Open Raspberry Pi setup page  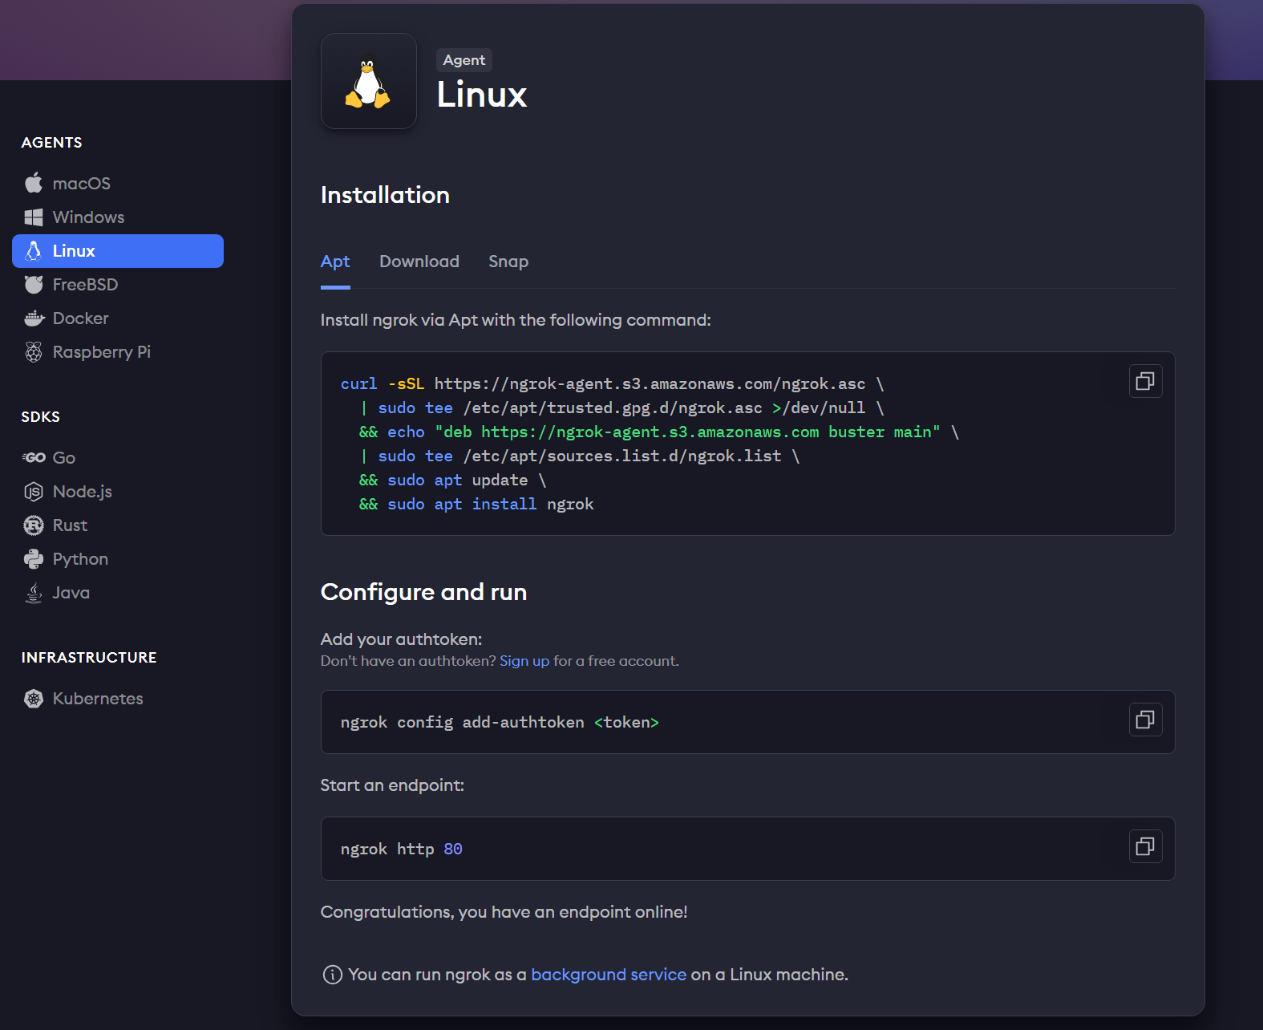pos(118,352)
